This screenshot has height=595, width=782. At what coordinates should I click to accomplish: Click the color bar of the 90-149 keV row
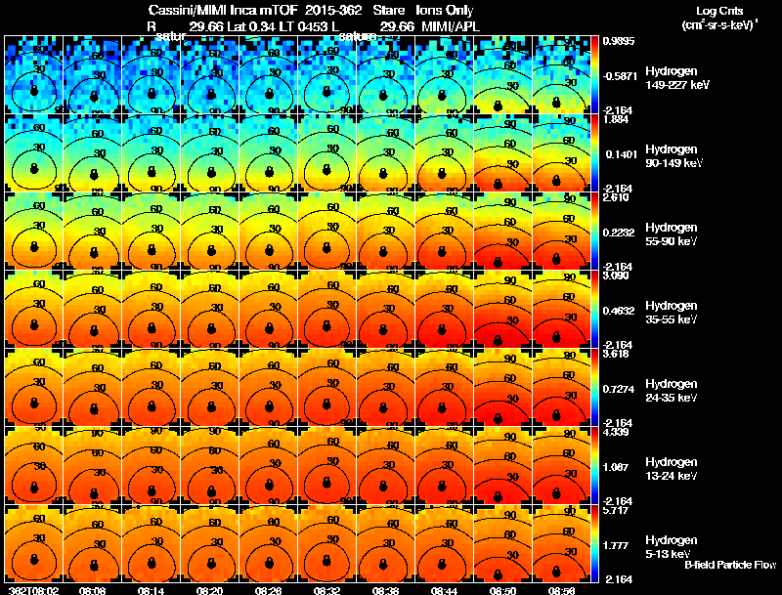click(x=594, y=153)
